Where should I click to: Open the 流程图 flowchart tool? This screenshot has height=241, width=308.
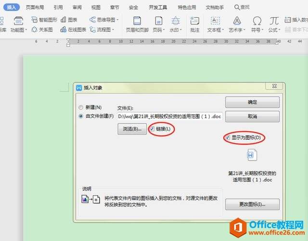pos(101,30)
